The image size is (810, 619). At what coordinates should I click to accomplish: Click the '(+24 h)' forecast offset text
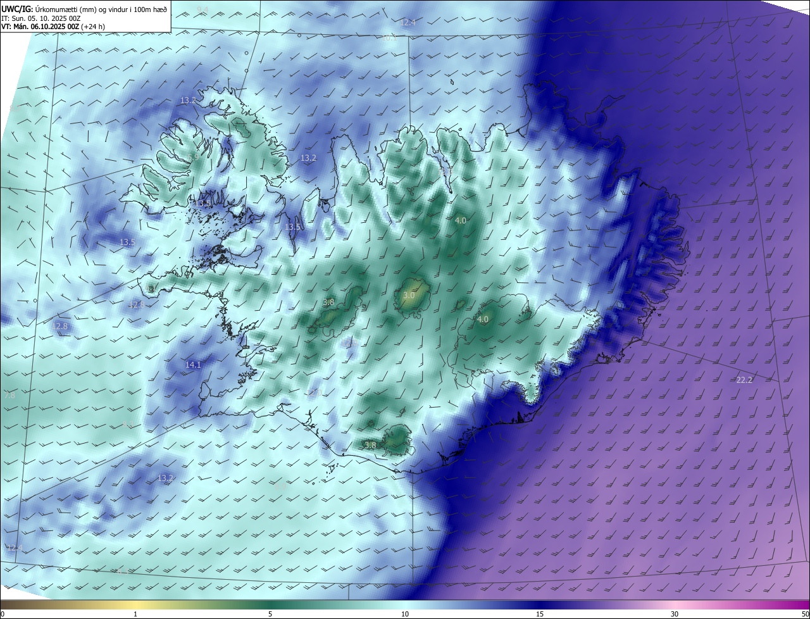coord(93,27)
